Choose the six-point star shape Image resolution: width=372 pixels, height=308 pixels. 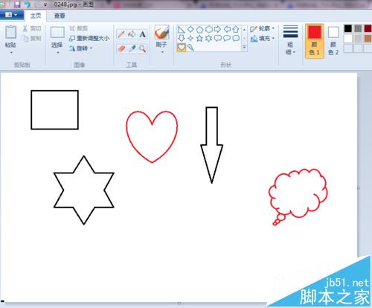209,38
